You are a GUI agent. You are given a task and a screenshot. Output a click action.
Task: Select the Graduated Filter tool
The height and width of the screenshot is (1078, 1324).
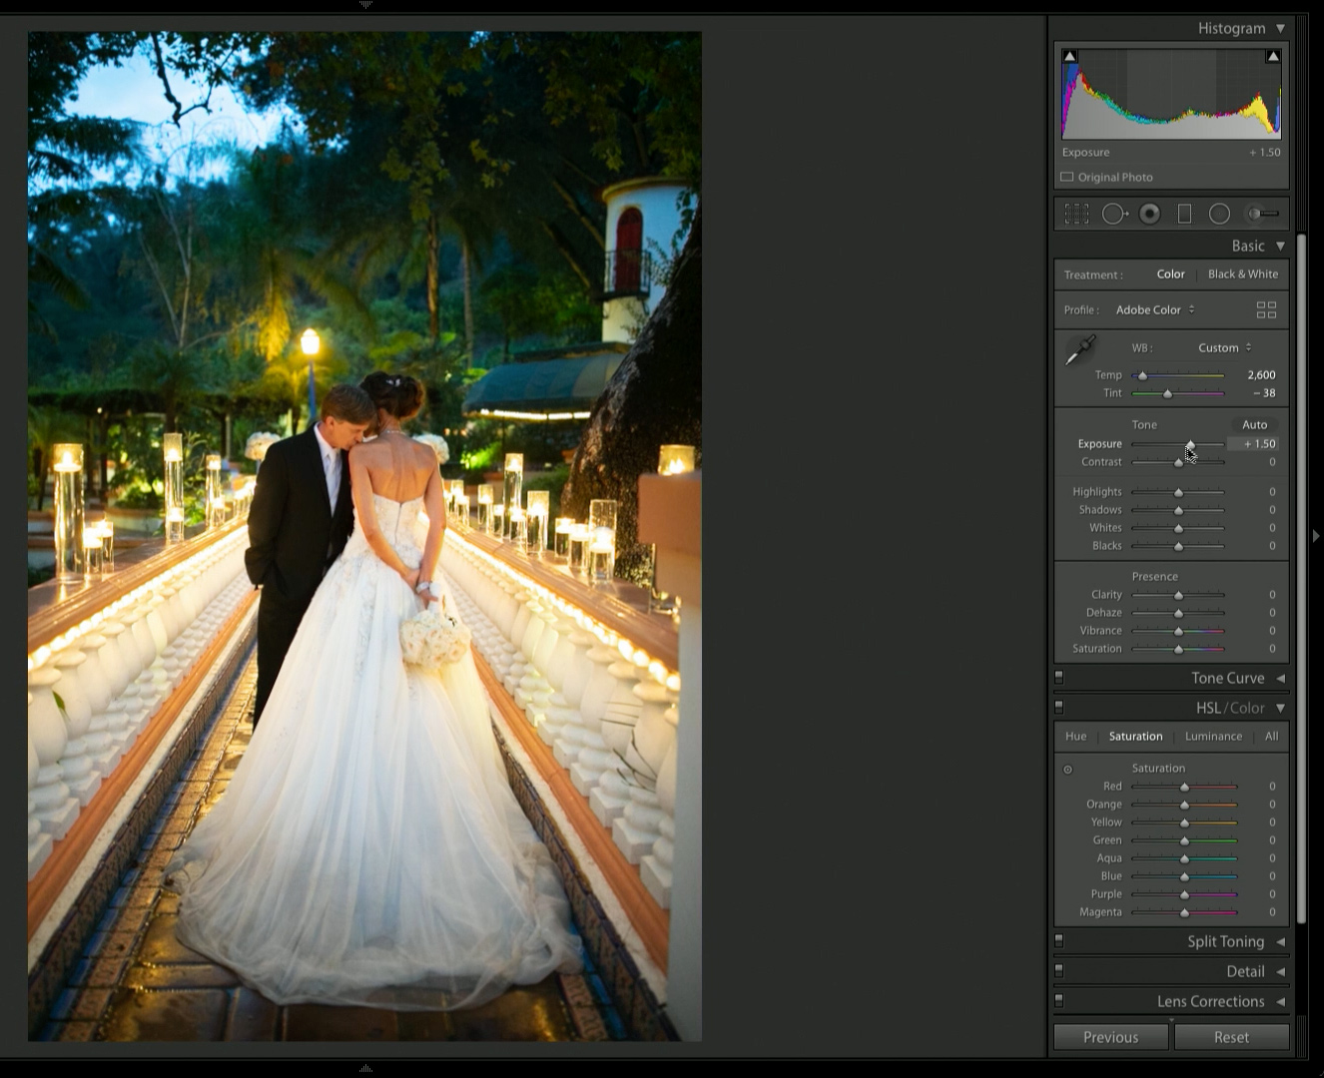click(1185, 213)
